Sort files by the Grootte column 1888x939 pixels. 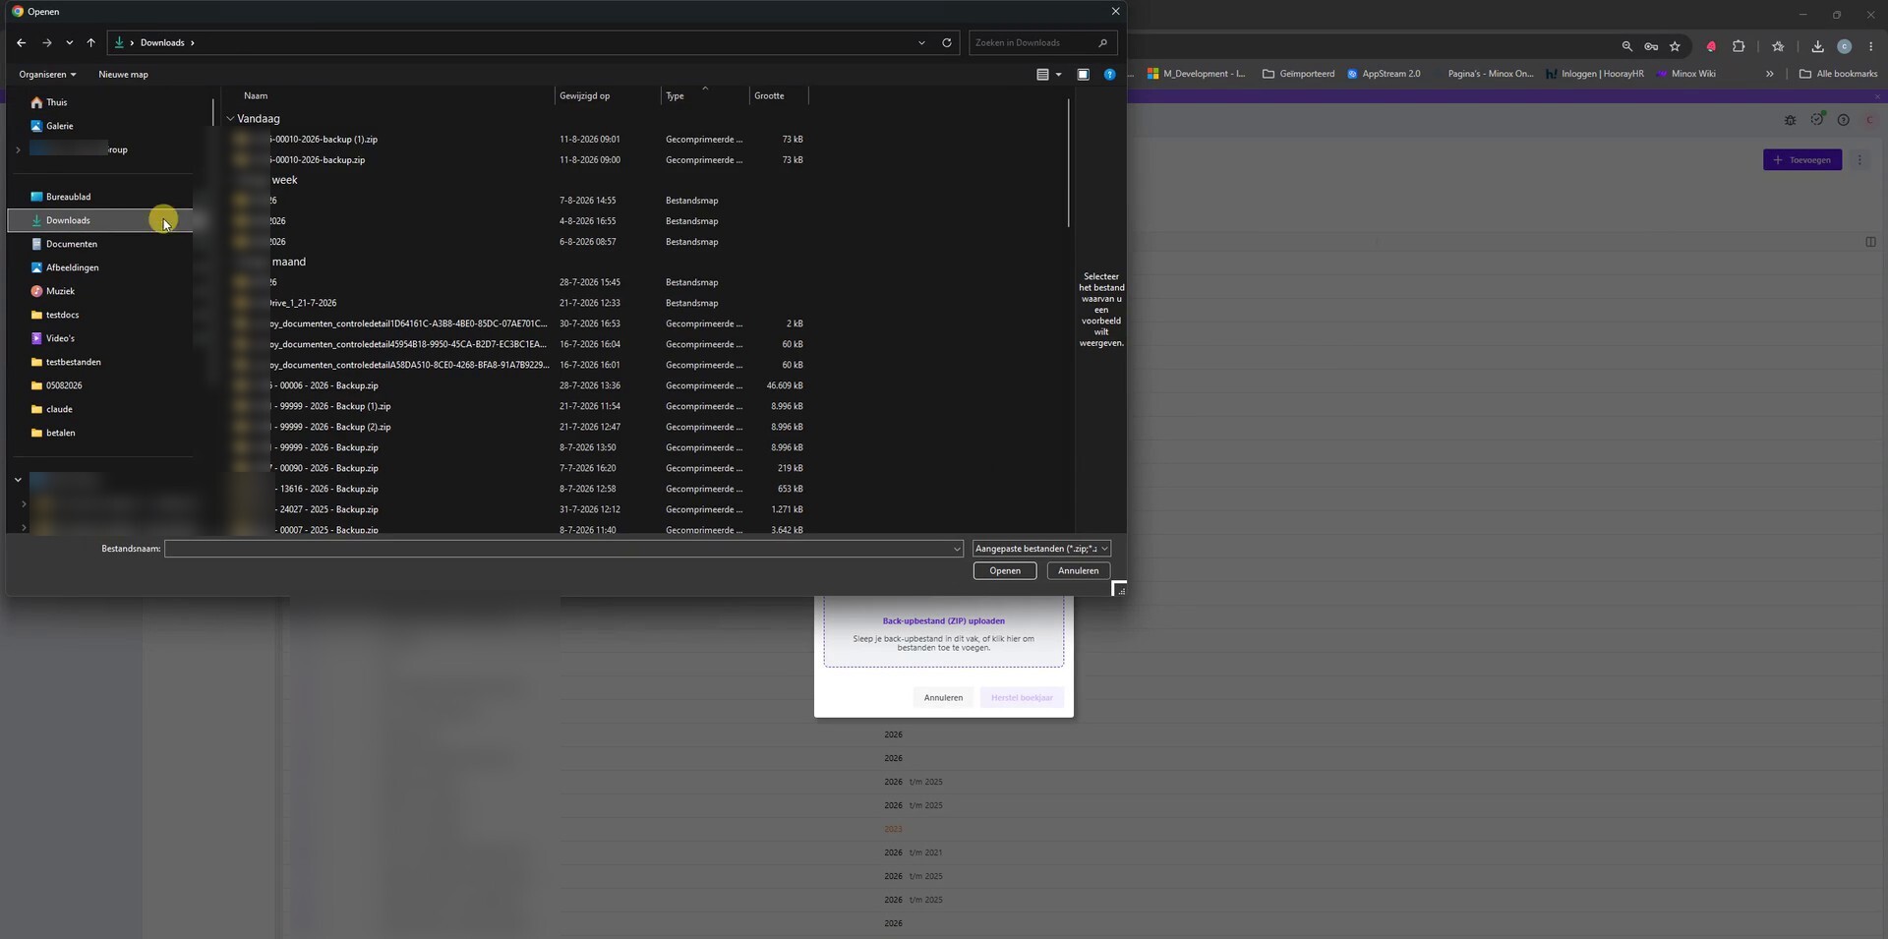click(769, 96)
